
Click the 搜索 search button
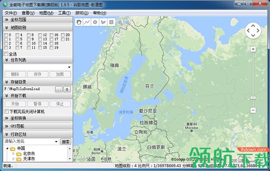pyautogui.click(x=66, y=142)
